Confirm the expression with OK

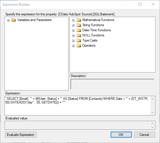tap(121, 135)
